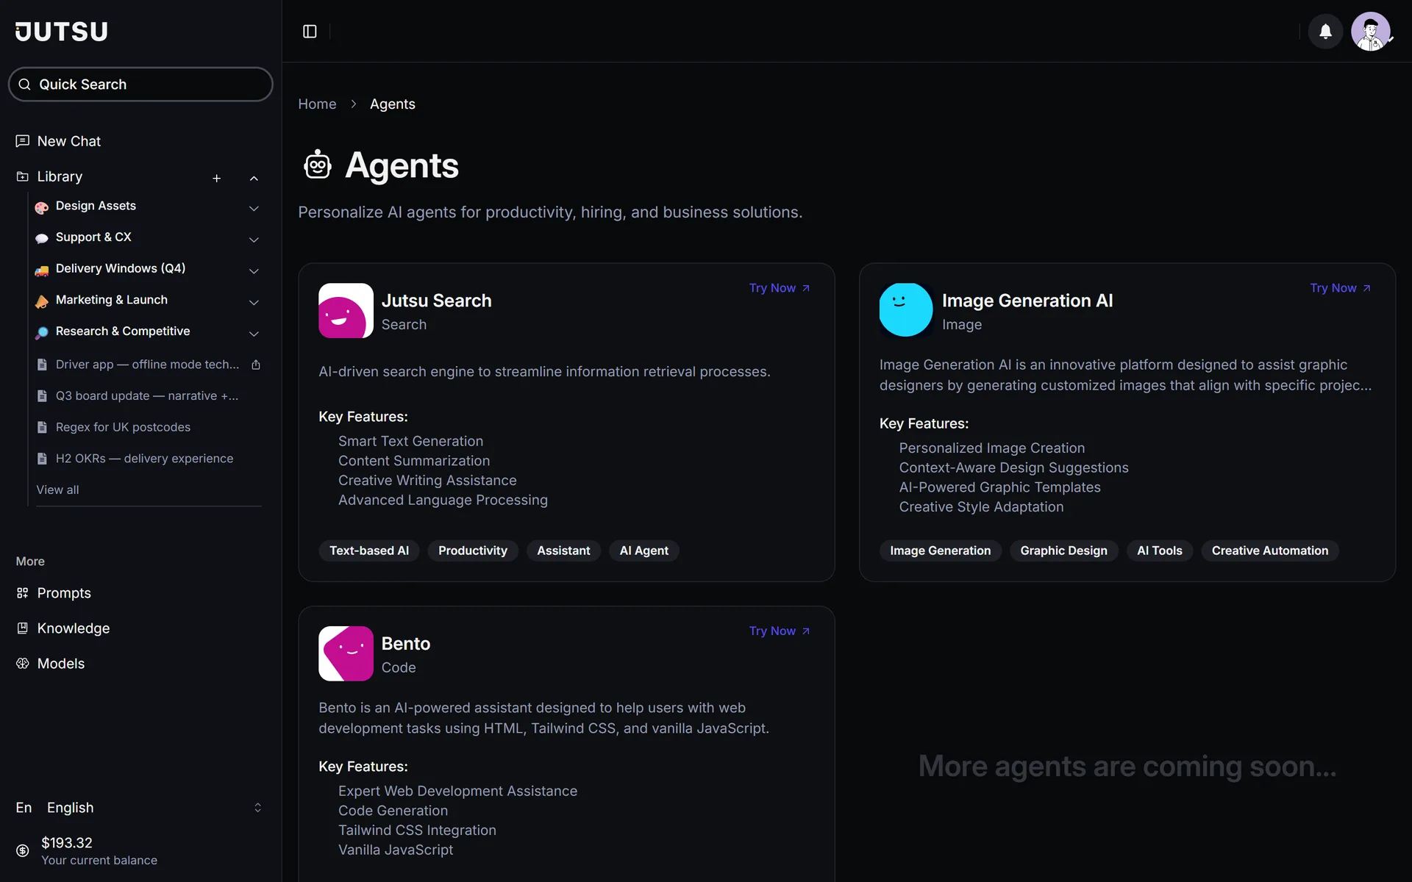The height and width of the screenshot is (882, 1412).
Task: Click the Productivity tag
Action: click(473, 551)
